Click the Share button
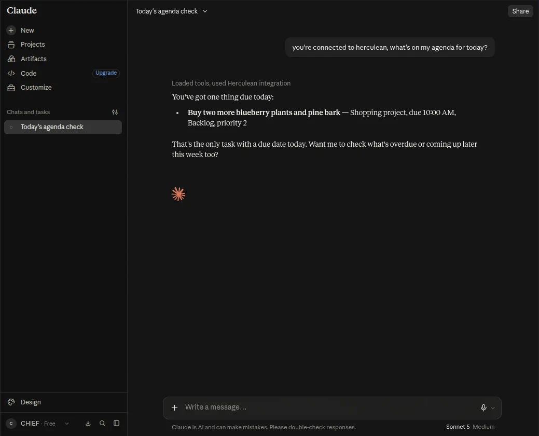 click(520, 11)
